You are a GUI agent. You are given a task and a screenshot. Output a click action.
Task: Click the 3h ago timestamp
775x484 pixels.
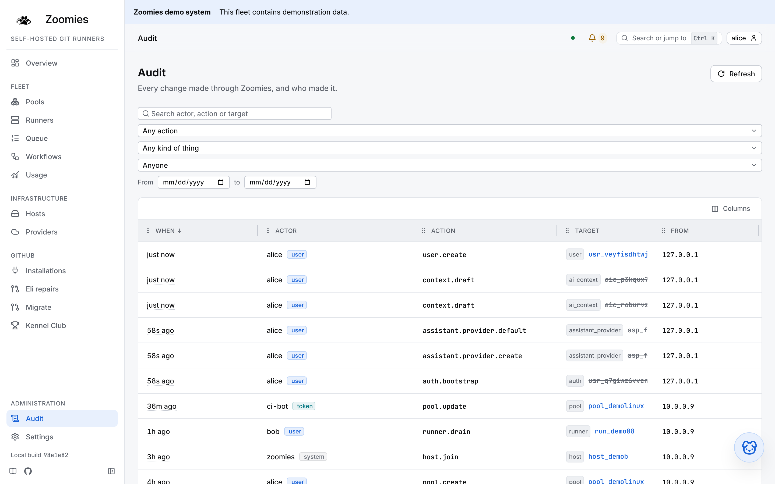158,457
